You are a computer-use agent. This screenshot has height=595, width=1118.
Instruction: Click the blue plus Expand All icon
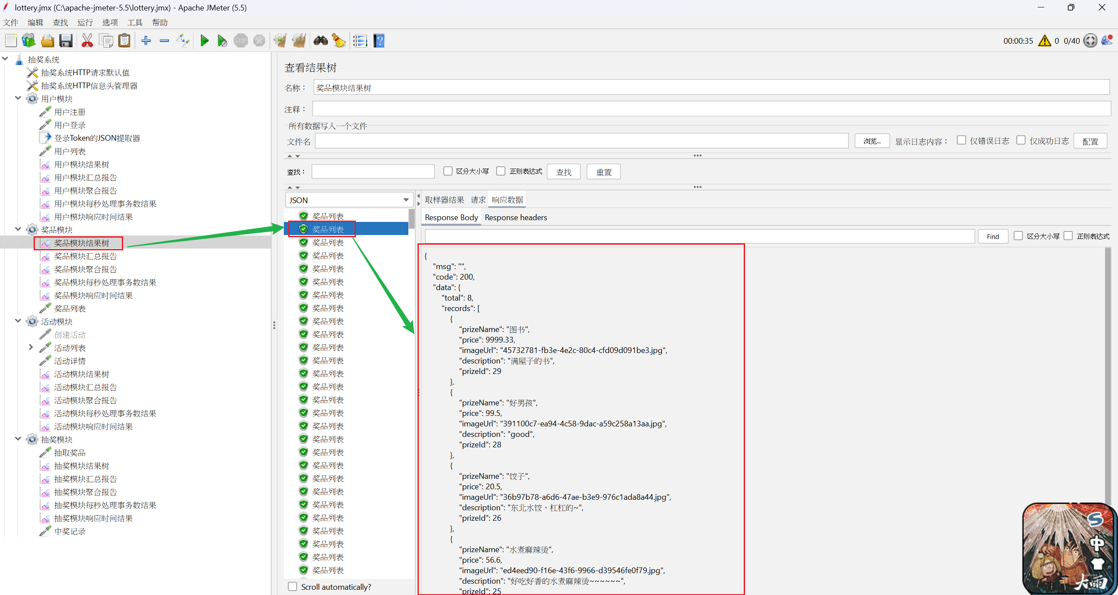146,41
